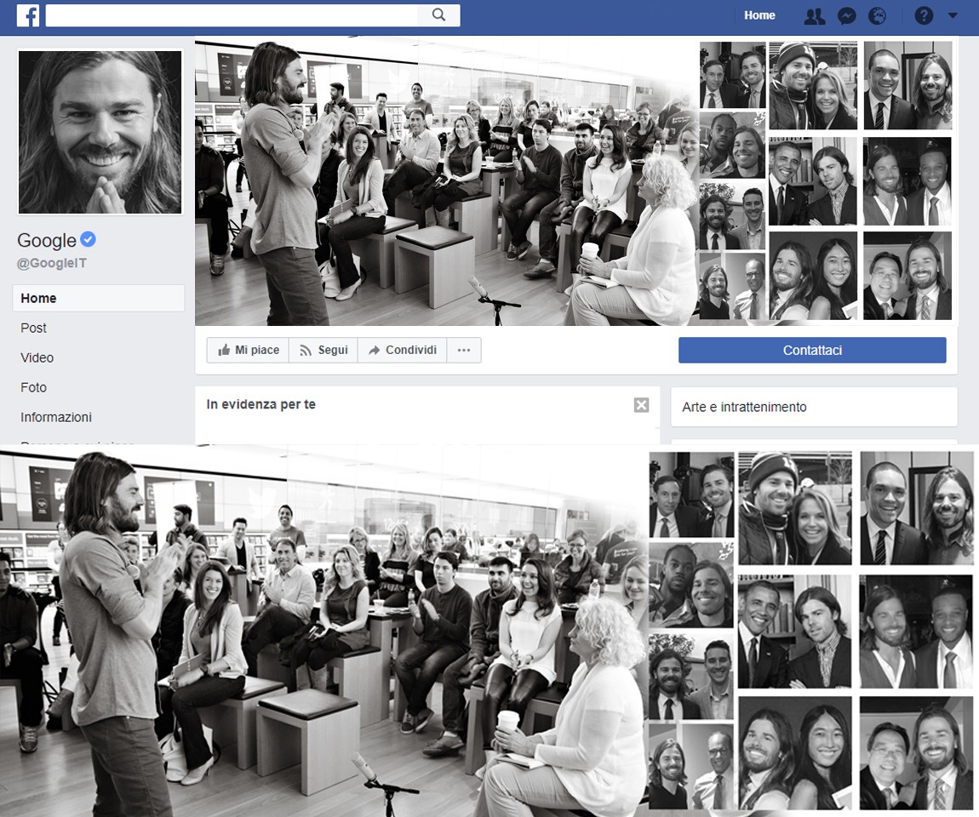Click the blue verified badge next to Google
Viewport: 979px width, 817px height.
pyautogui.click(x=88, y=239)
